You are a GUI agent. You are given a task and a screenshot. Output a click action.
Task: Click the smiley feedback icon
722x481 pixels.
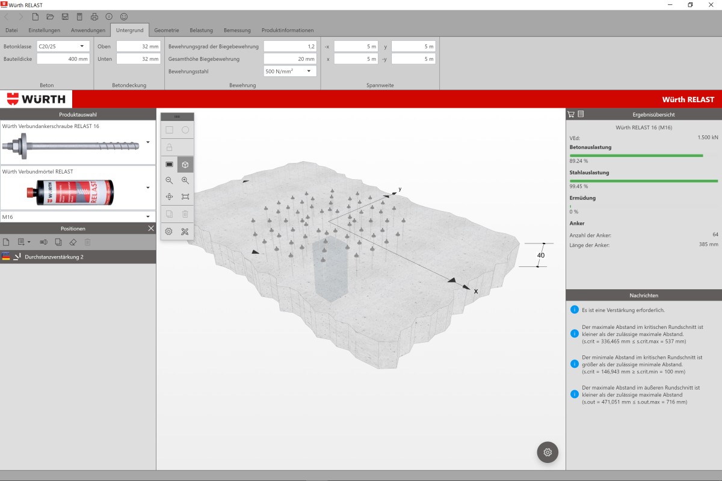pos(124,17)
